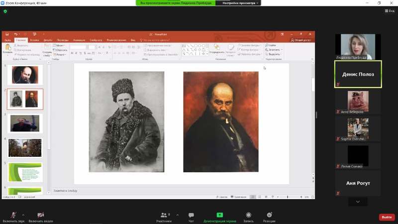
Task: Select Людмила Прибуда video tile
Action: [x=358, y=46]
